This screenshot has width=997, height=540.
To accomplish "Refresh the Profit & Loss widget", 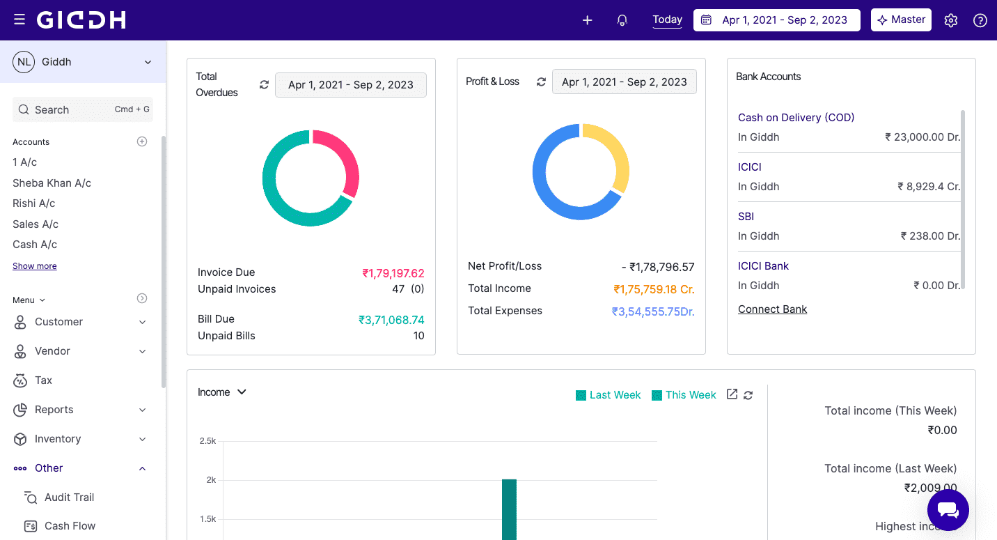I will point(541,82).
